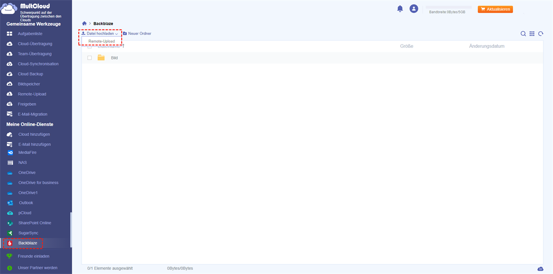Click the Freunde einladen trophy icon
Screen dimensions: 553x274
point(9,256)
